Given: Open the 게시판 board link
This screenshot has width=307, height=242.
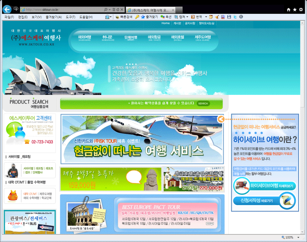Looking at the screenshot, I should pos(177,23).
